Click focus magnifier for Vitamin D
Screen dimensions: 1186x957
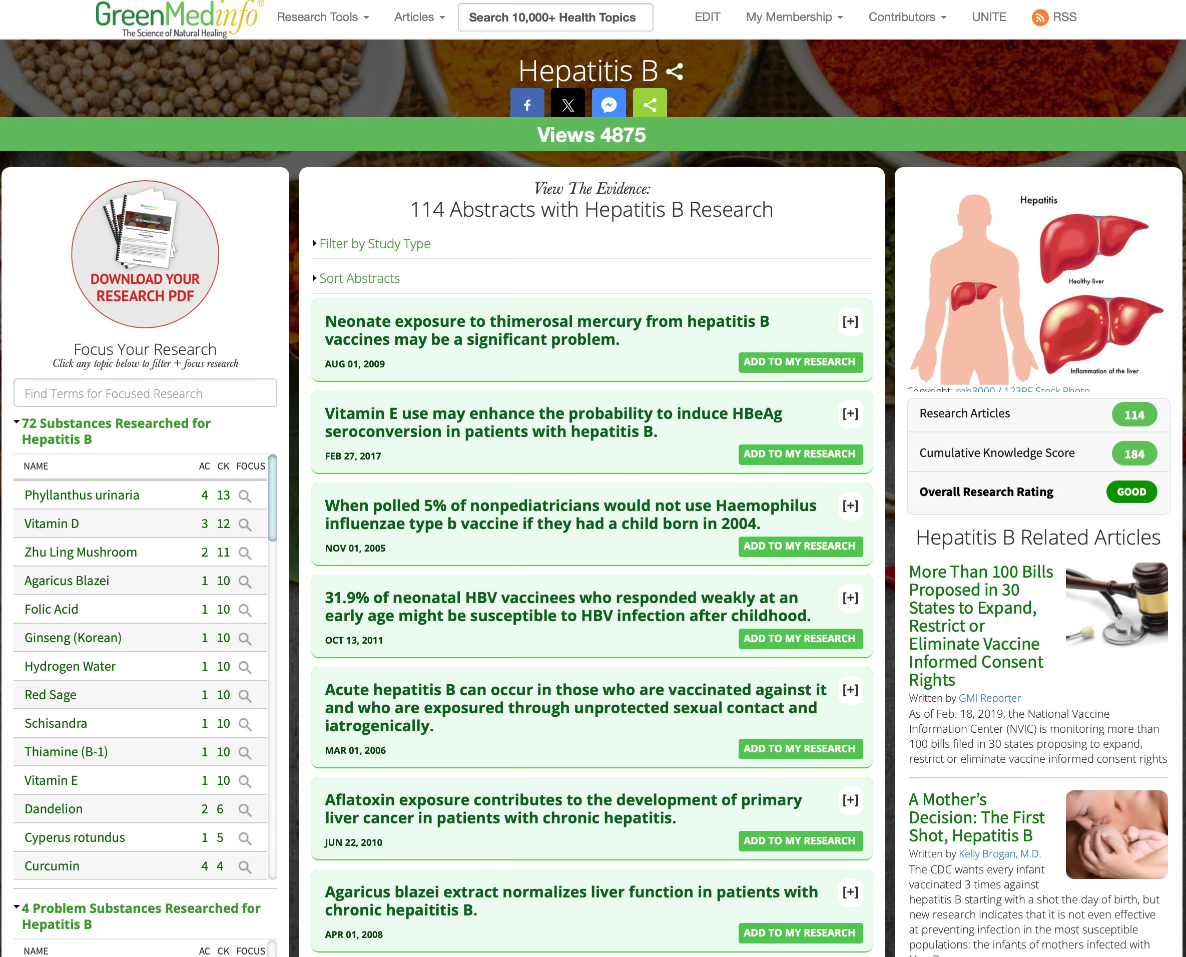pos(245,524)
